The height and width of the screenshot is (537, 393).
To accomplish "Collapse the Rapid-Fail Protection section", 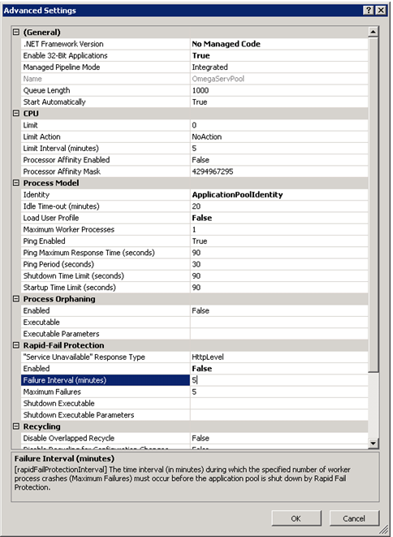I will pyautogui.click(x=15, y=345).
